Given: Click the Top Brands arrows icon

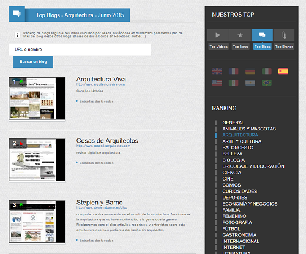Looking at the screenshot, I should (x=284, y=35).
